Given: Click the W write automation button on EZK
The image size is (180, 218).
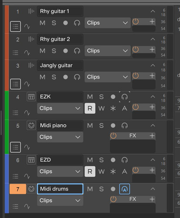Looking at the screenshot, I should point(101,108).
